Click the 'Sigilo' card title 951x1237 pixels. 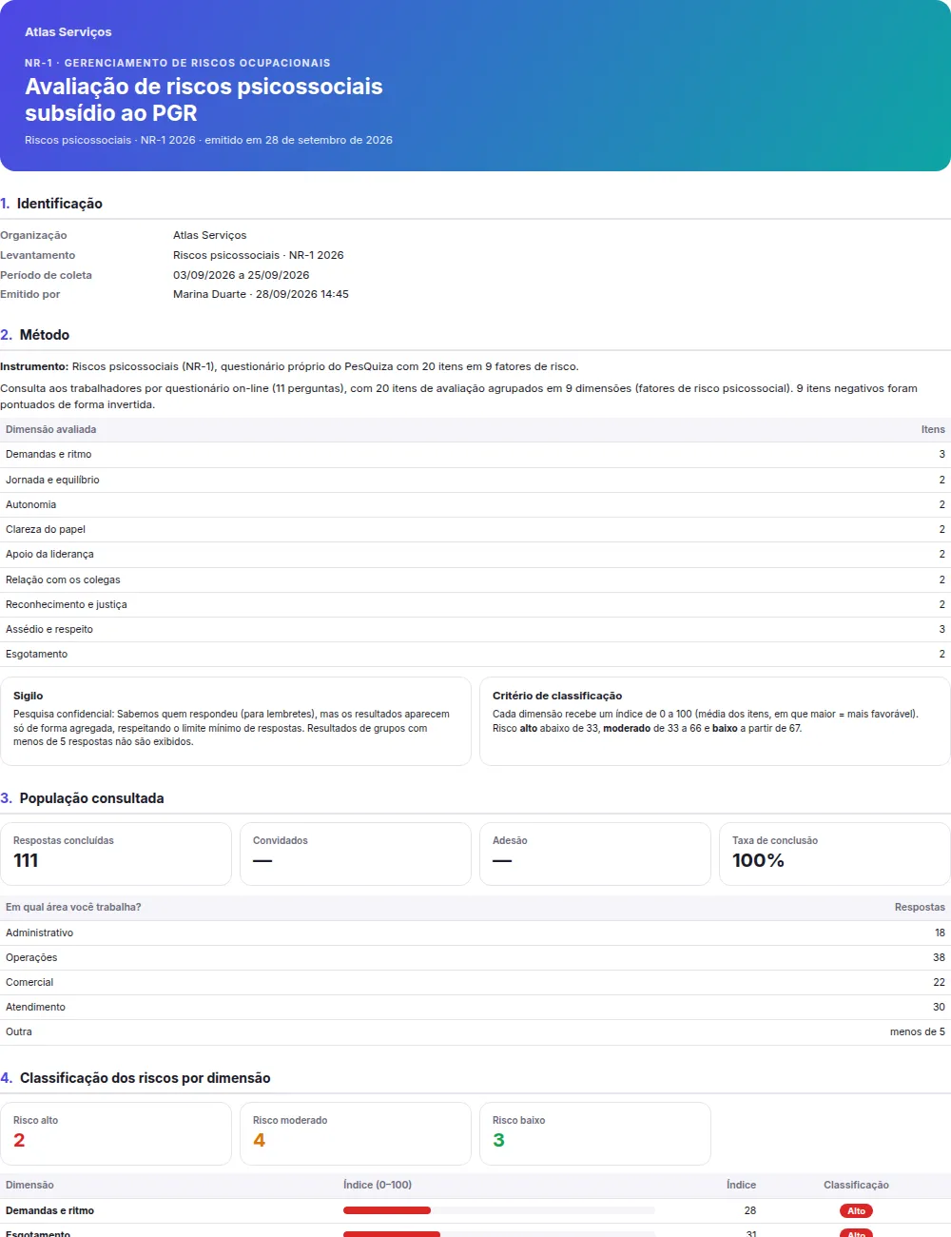(28, 696)
